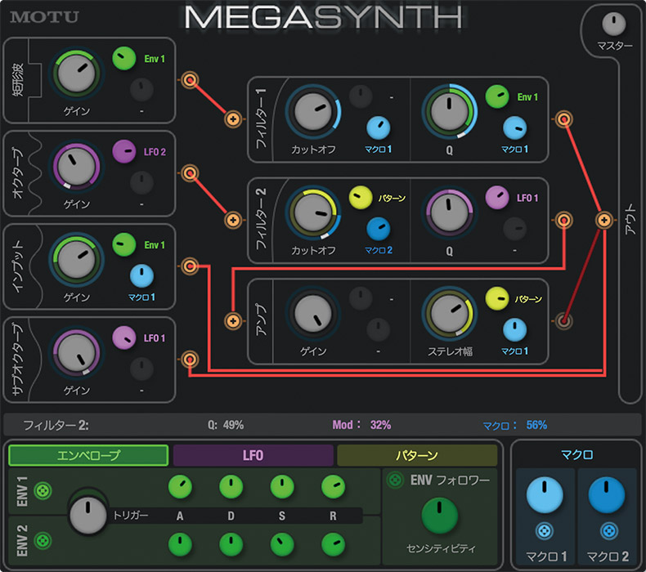Open フィルター2 マクロ2 source label
The width and height of the screenshot is (646, 572).
tap(379, 250)
